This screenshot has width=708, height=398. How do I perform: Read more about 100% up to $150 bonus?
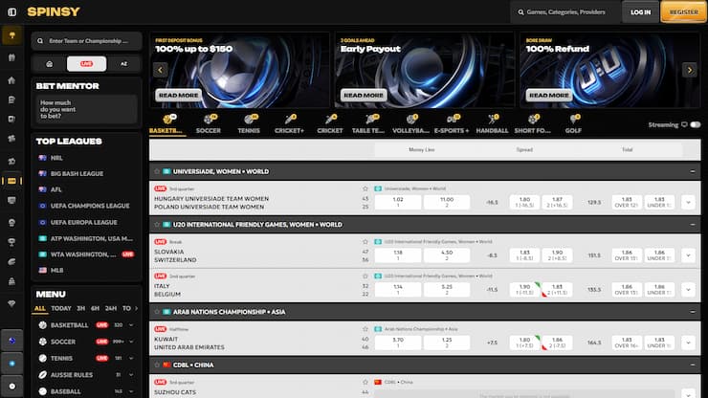(x=178, y=96)
